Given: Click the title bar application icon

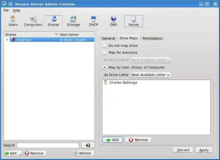Looking at the screenshot, I should click(4, 4).
